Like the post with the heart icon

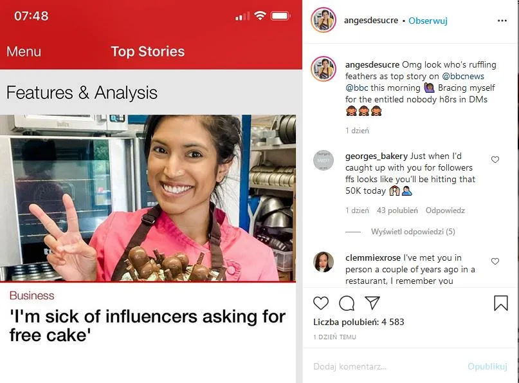tap(321, 303)
